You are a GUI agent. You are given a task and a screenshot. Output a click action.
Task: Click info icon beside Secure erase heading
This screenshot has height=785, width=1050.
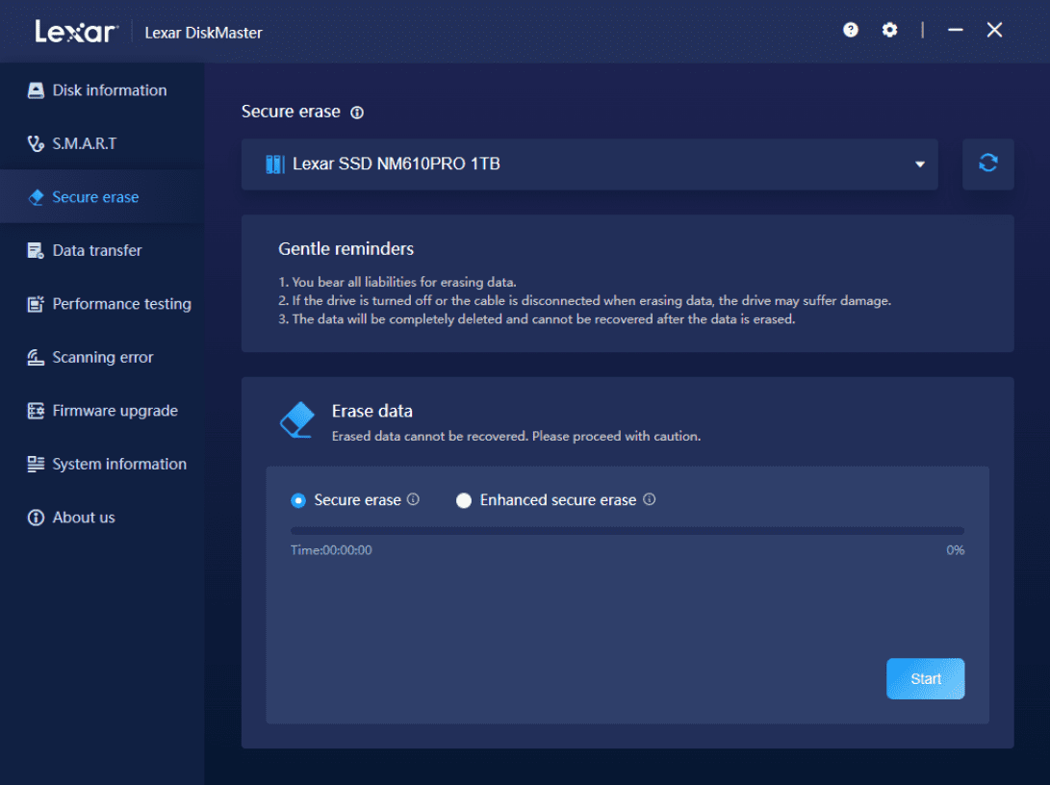click(x=357, y=113)
